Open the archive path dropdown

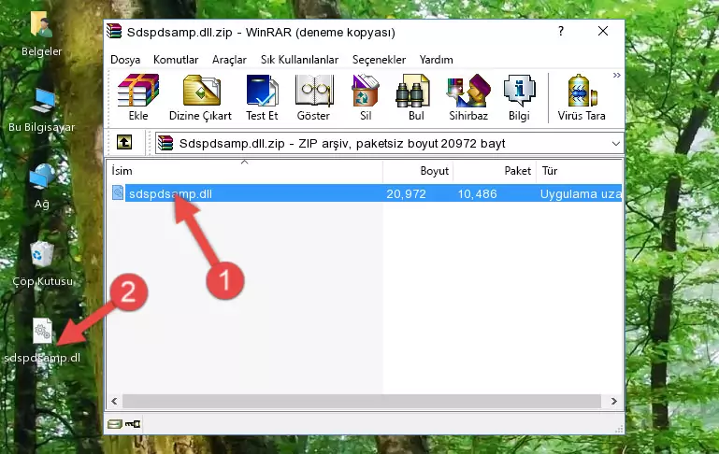616,143
